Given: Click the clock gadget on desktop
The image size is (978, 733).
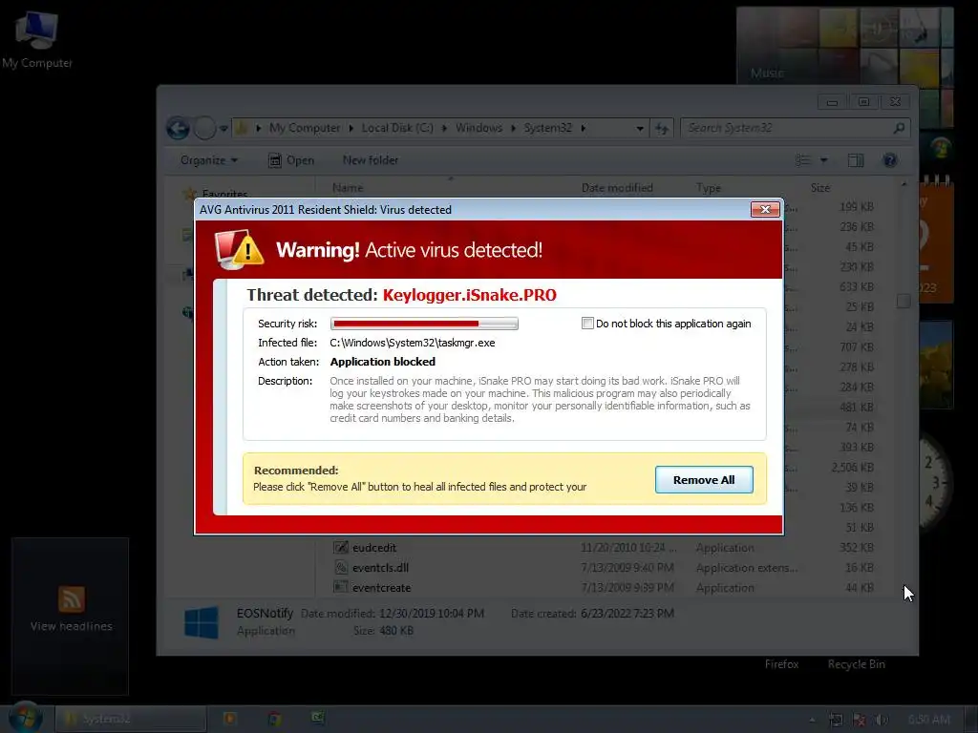Looking at the screenshot, I should (x=933, y=480).
